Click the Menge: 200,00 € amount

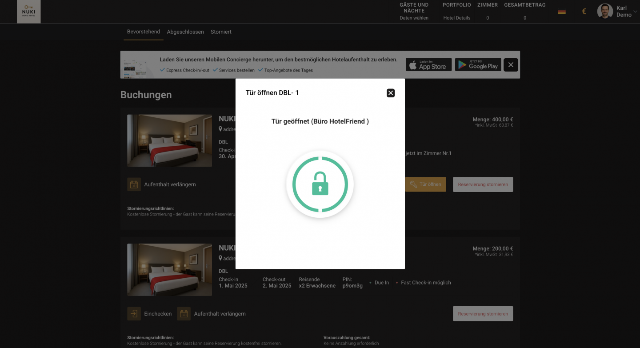pos(493,249)
